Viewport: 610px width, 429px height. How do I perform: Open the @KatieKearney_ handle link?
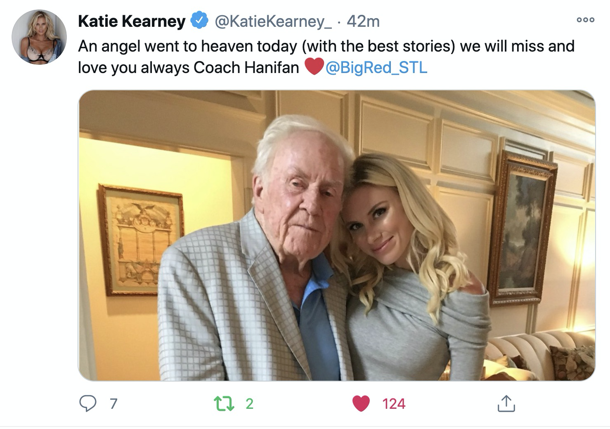pos(272,21)
